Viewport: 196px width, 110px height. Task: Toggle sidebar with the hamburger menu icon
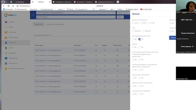[x=33, y=15]
